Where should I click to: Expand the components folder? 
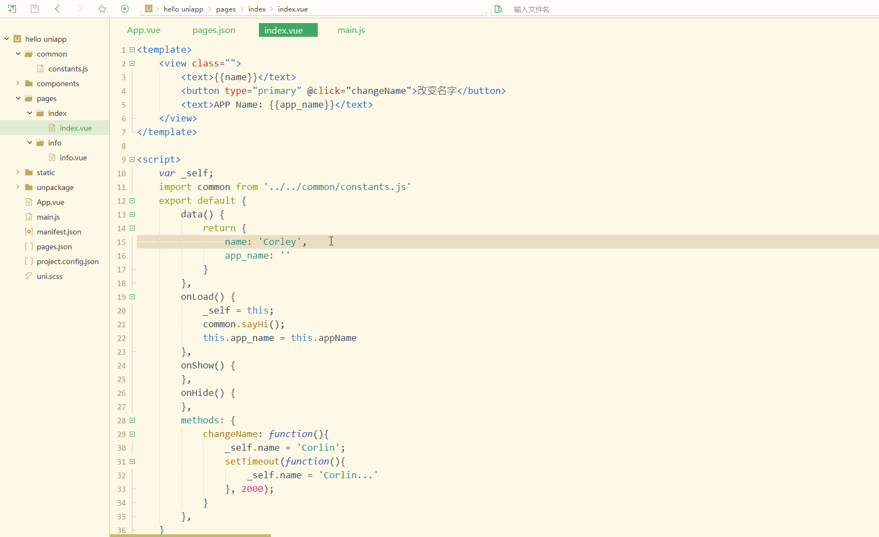point(18,83)
